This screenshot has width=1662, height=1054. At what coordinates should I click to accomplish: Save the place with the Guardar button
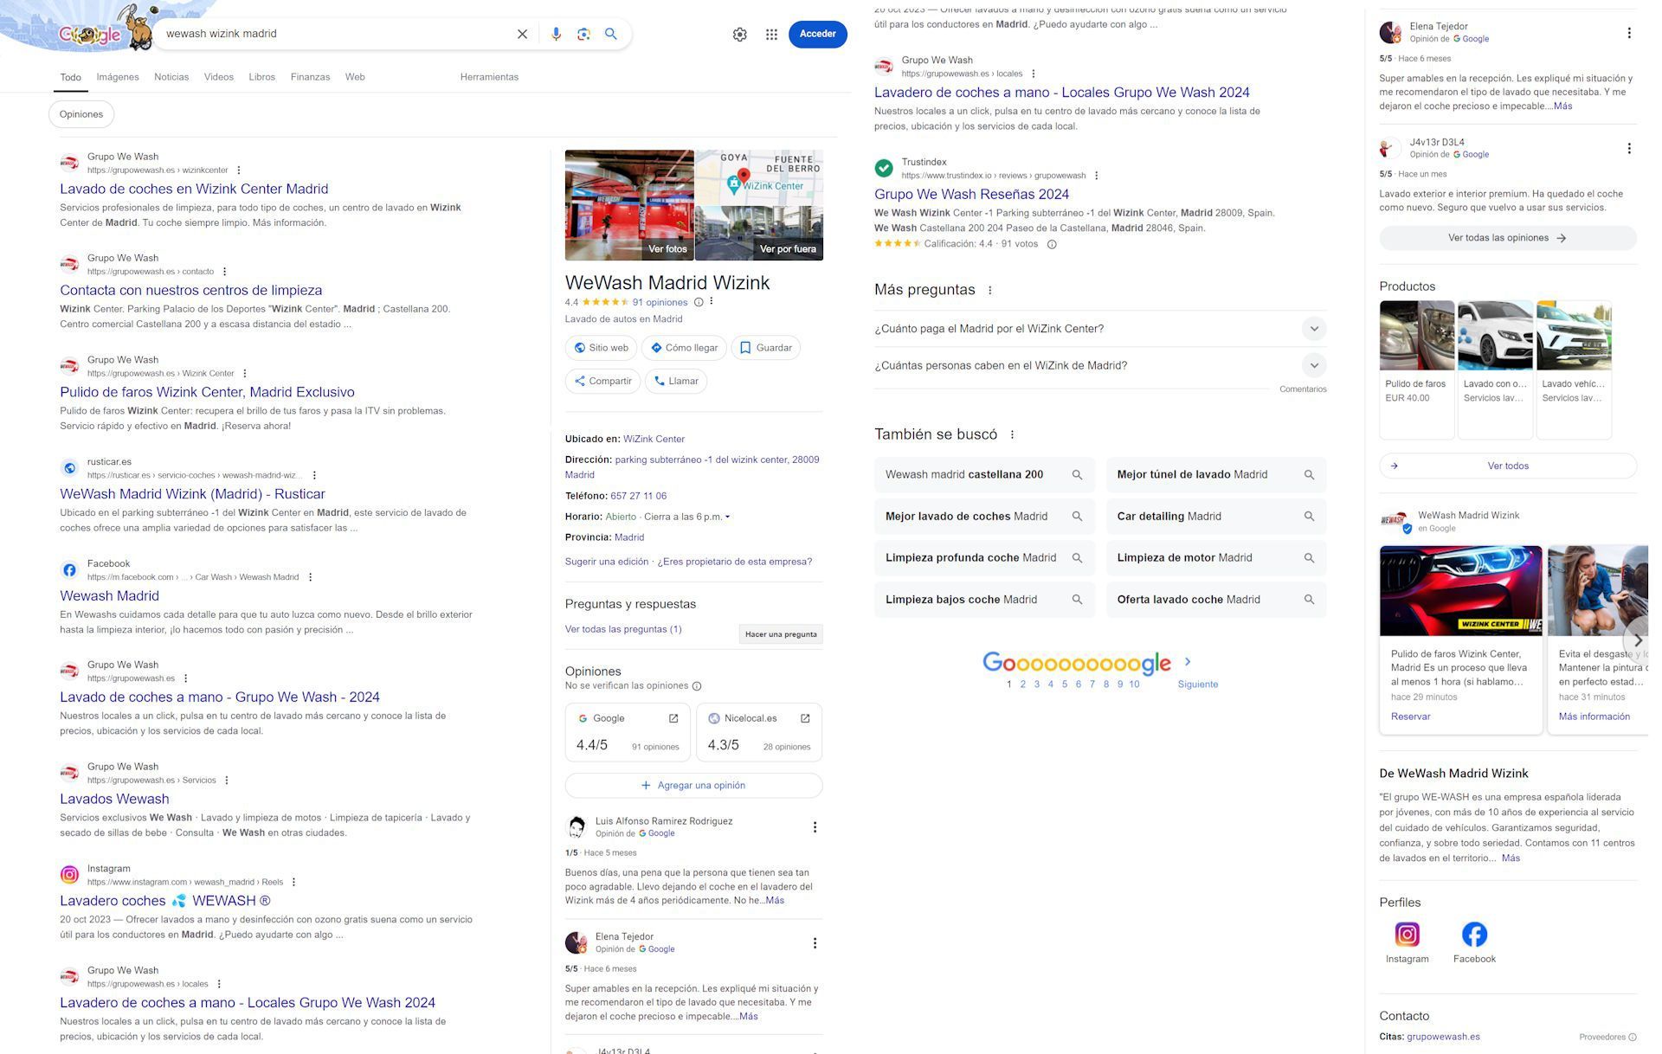[x=766, y=348]
